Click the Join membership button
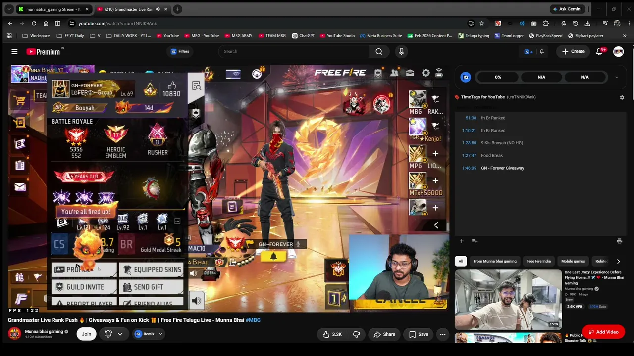The image size is (634, 356). tap(86, 334)
